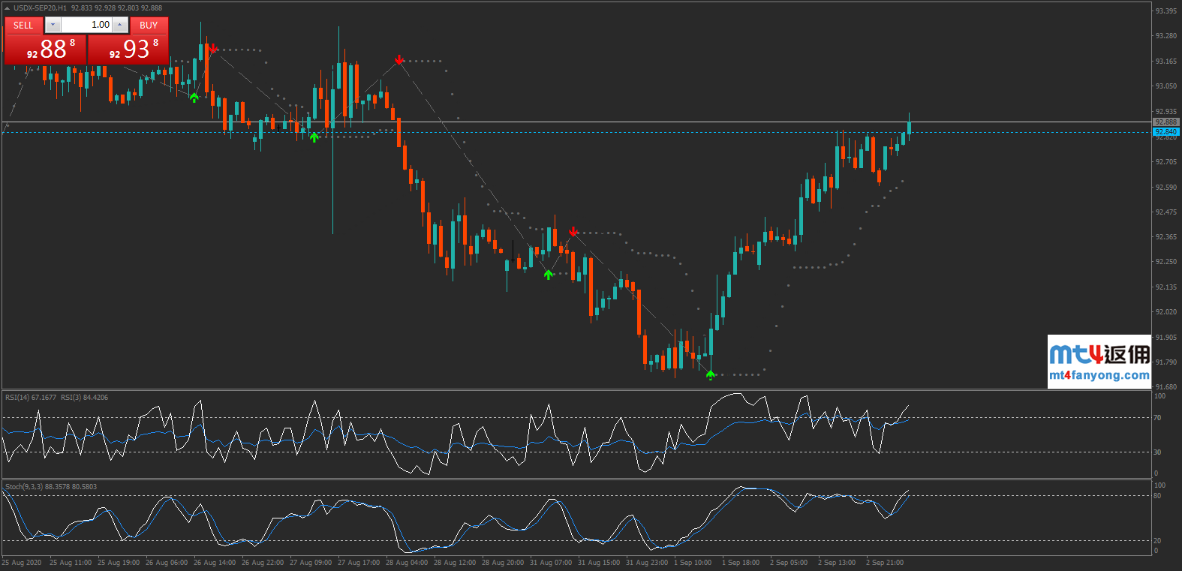Screen dimensions: 1182x571
Task: Increase lot volume with the up arrow
Action: (x=119, y=25)
